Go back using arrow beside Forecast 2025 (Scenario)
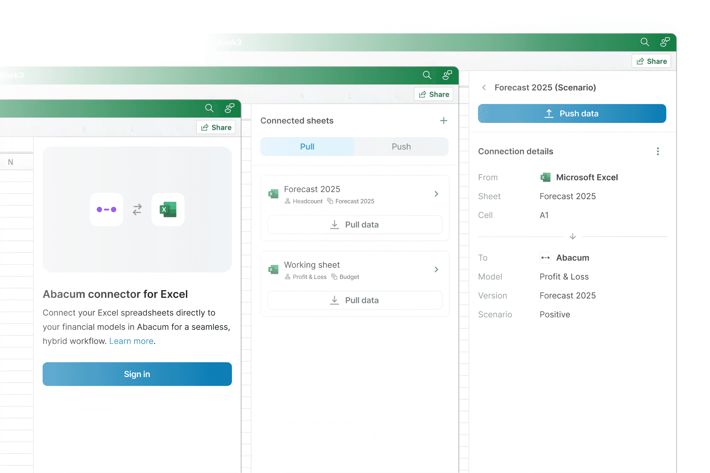This screenshot has width=710, height=473. 484,88
